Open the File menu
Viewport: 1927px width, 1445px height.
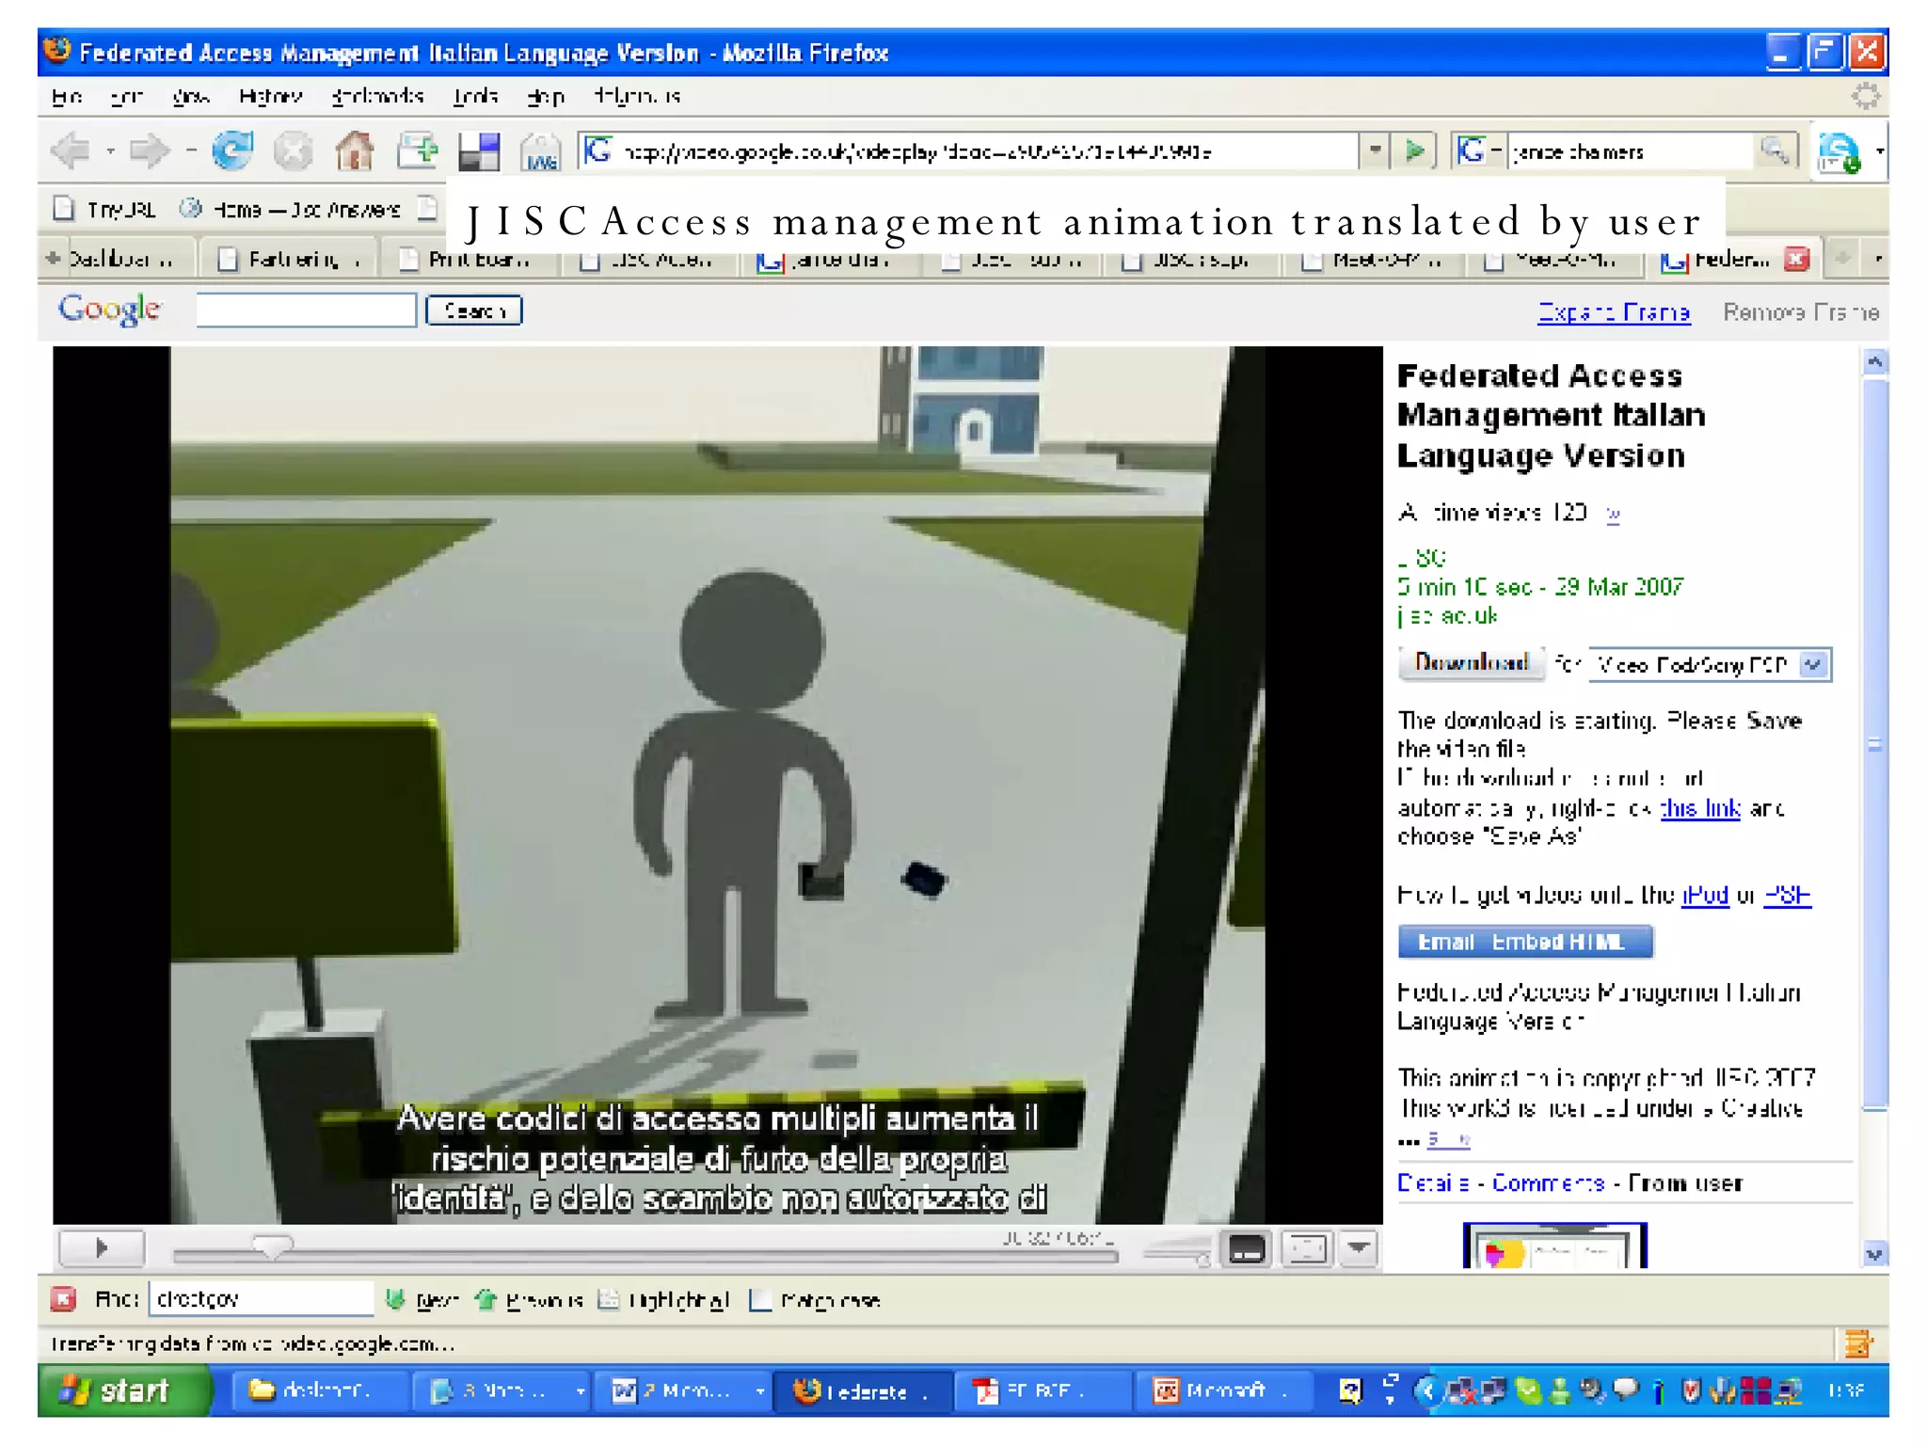[67, 96]
